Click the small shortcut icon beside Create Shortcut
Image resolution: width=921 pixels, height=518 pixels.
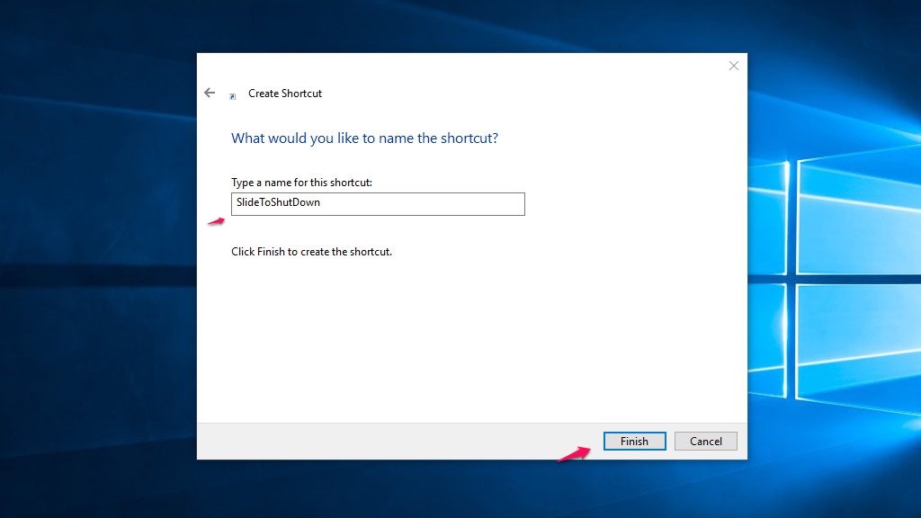[x=233, y=95]
